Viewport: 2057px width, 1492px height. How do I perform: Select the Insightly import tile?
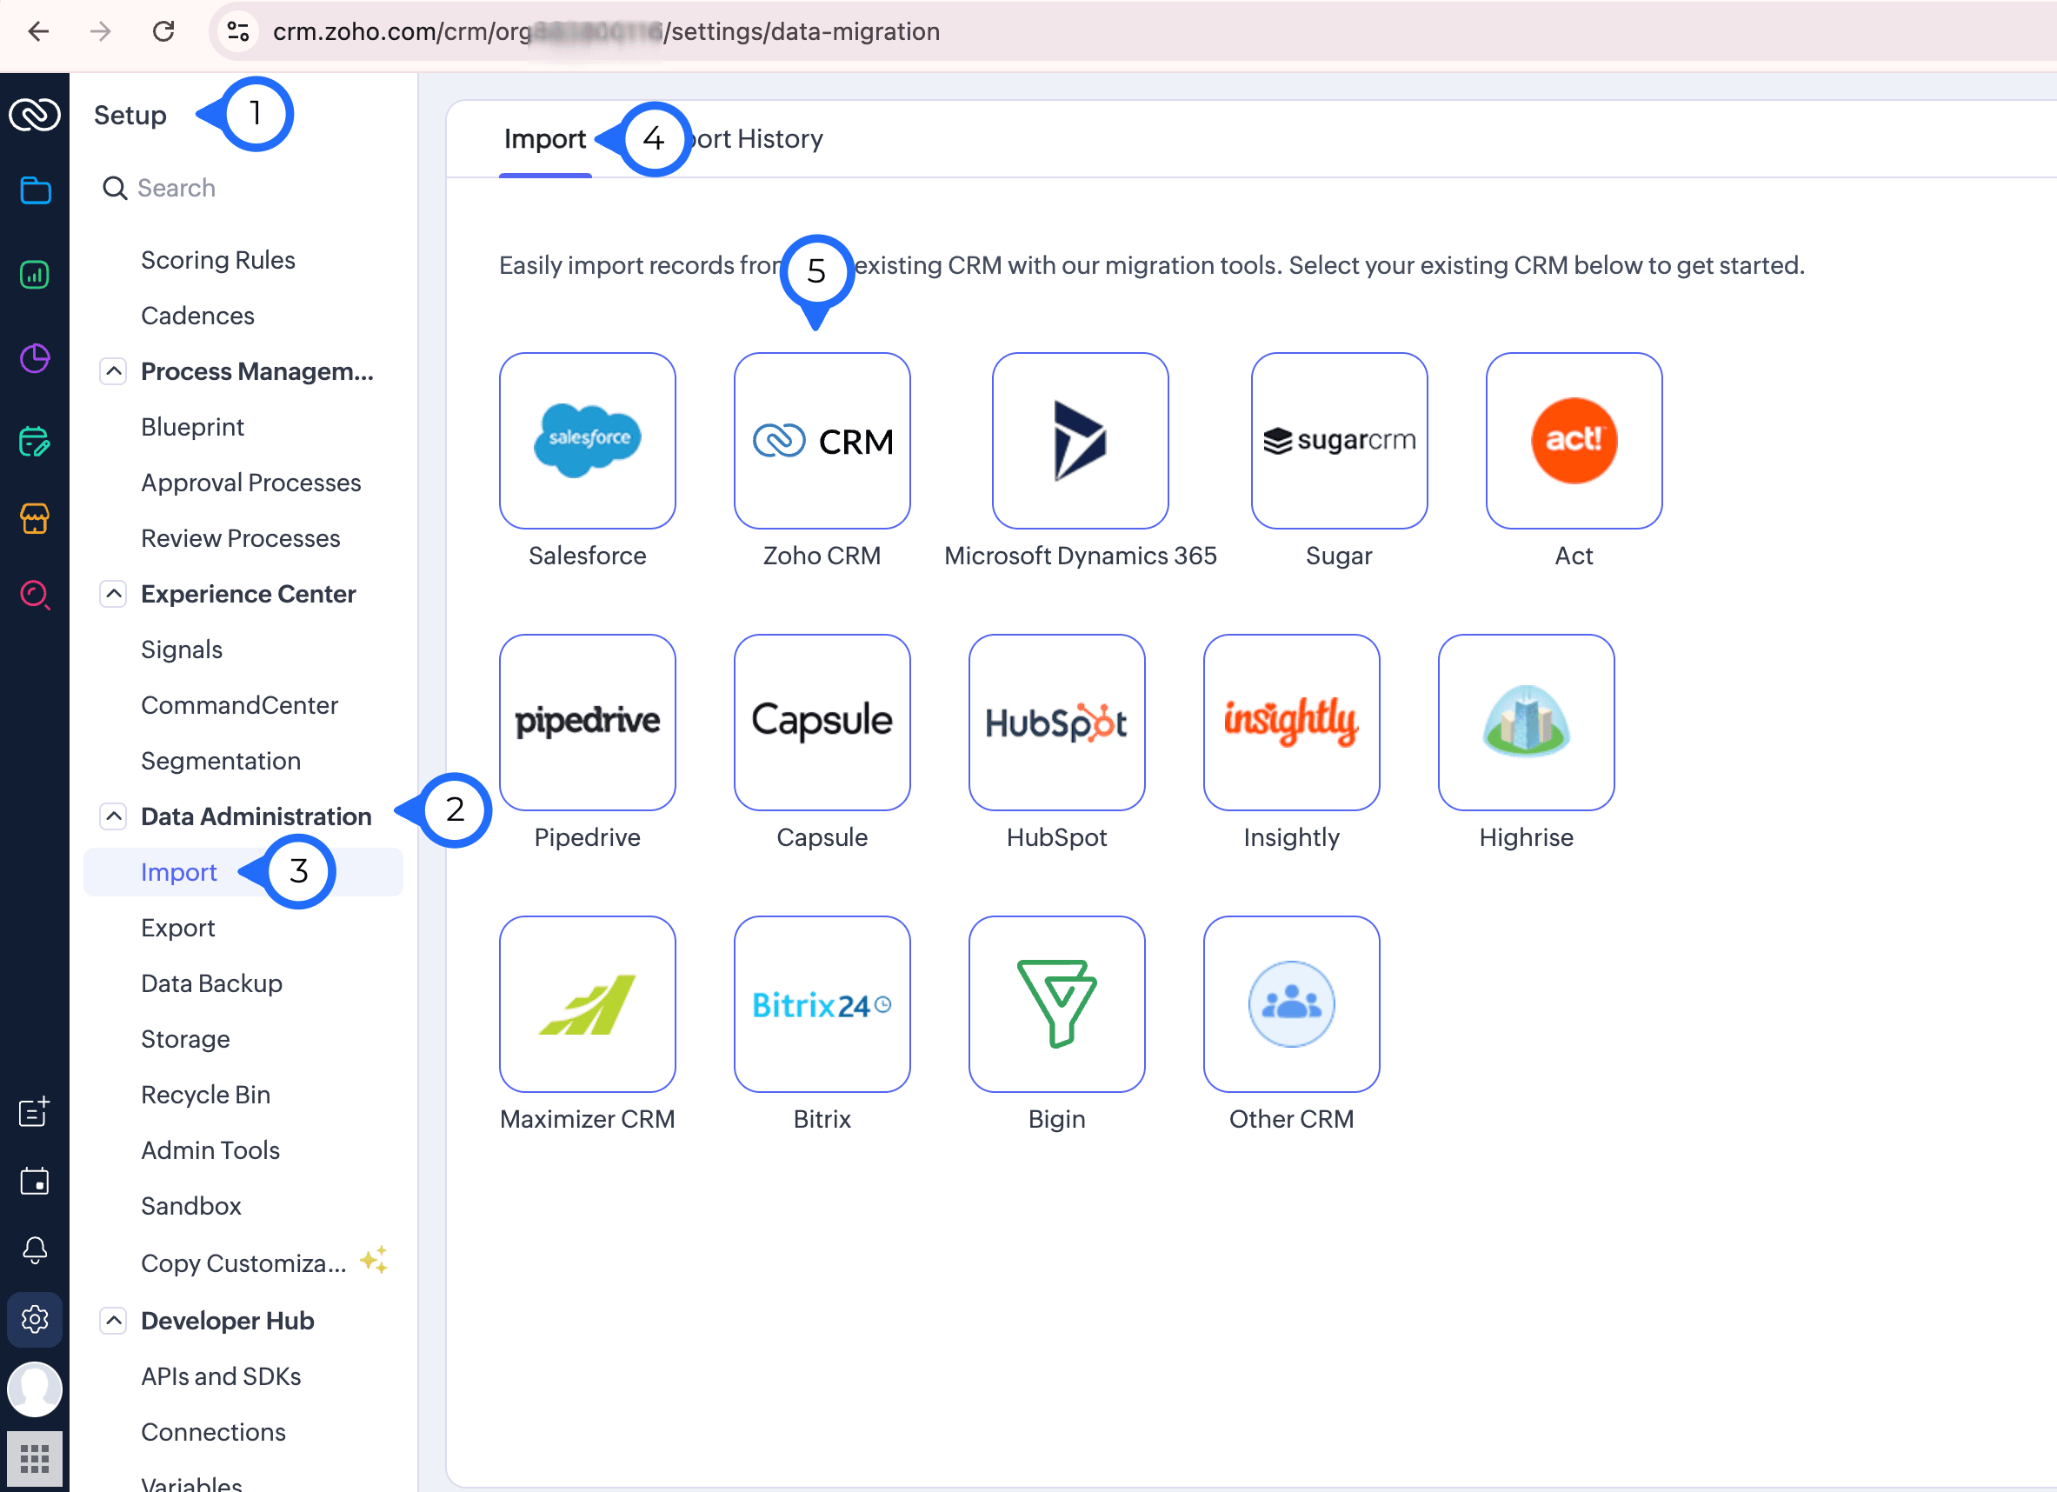[x=1290, y=722]
